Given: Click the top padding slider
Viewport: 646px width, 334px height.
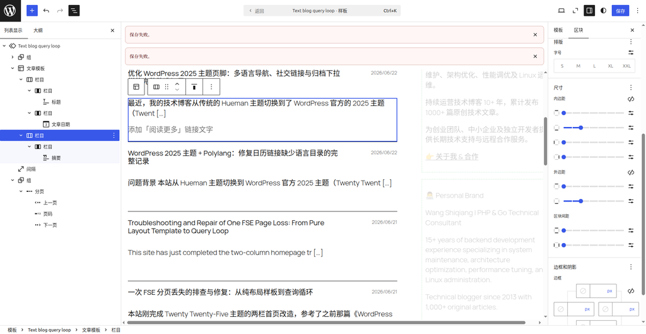Looking at the screenshot, I should pos(593,112).
